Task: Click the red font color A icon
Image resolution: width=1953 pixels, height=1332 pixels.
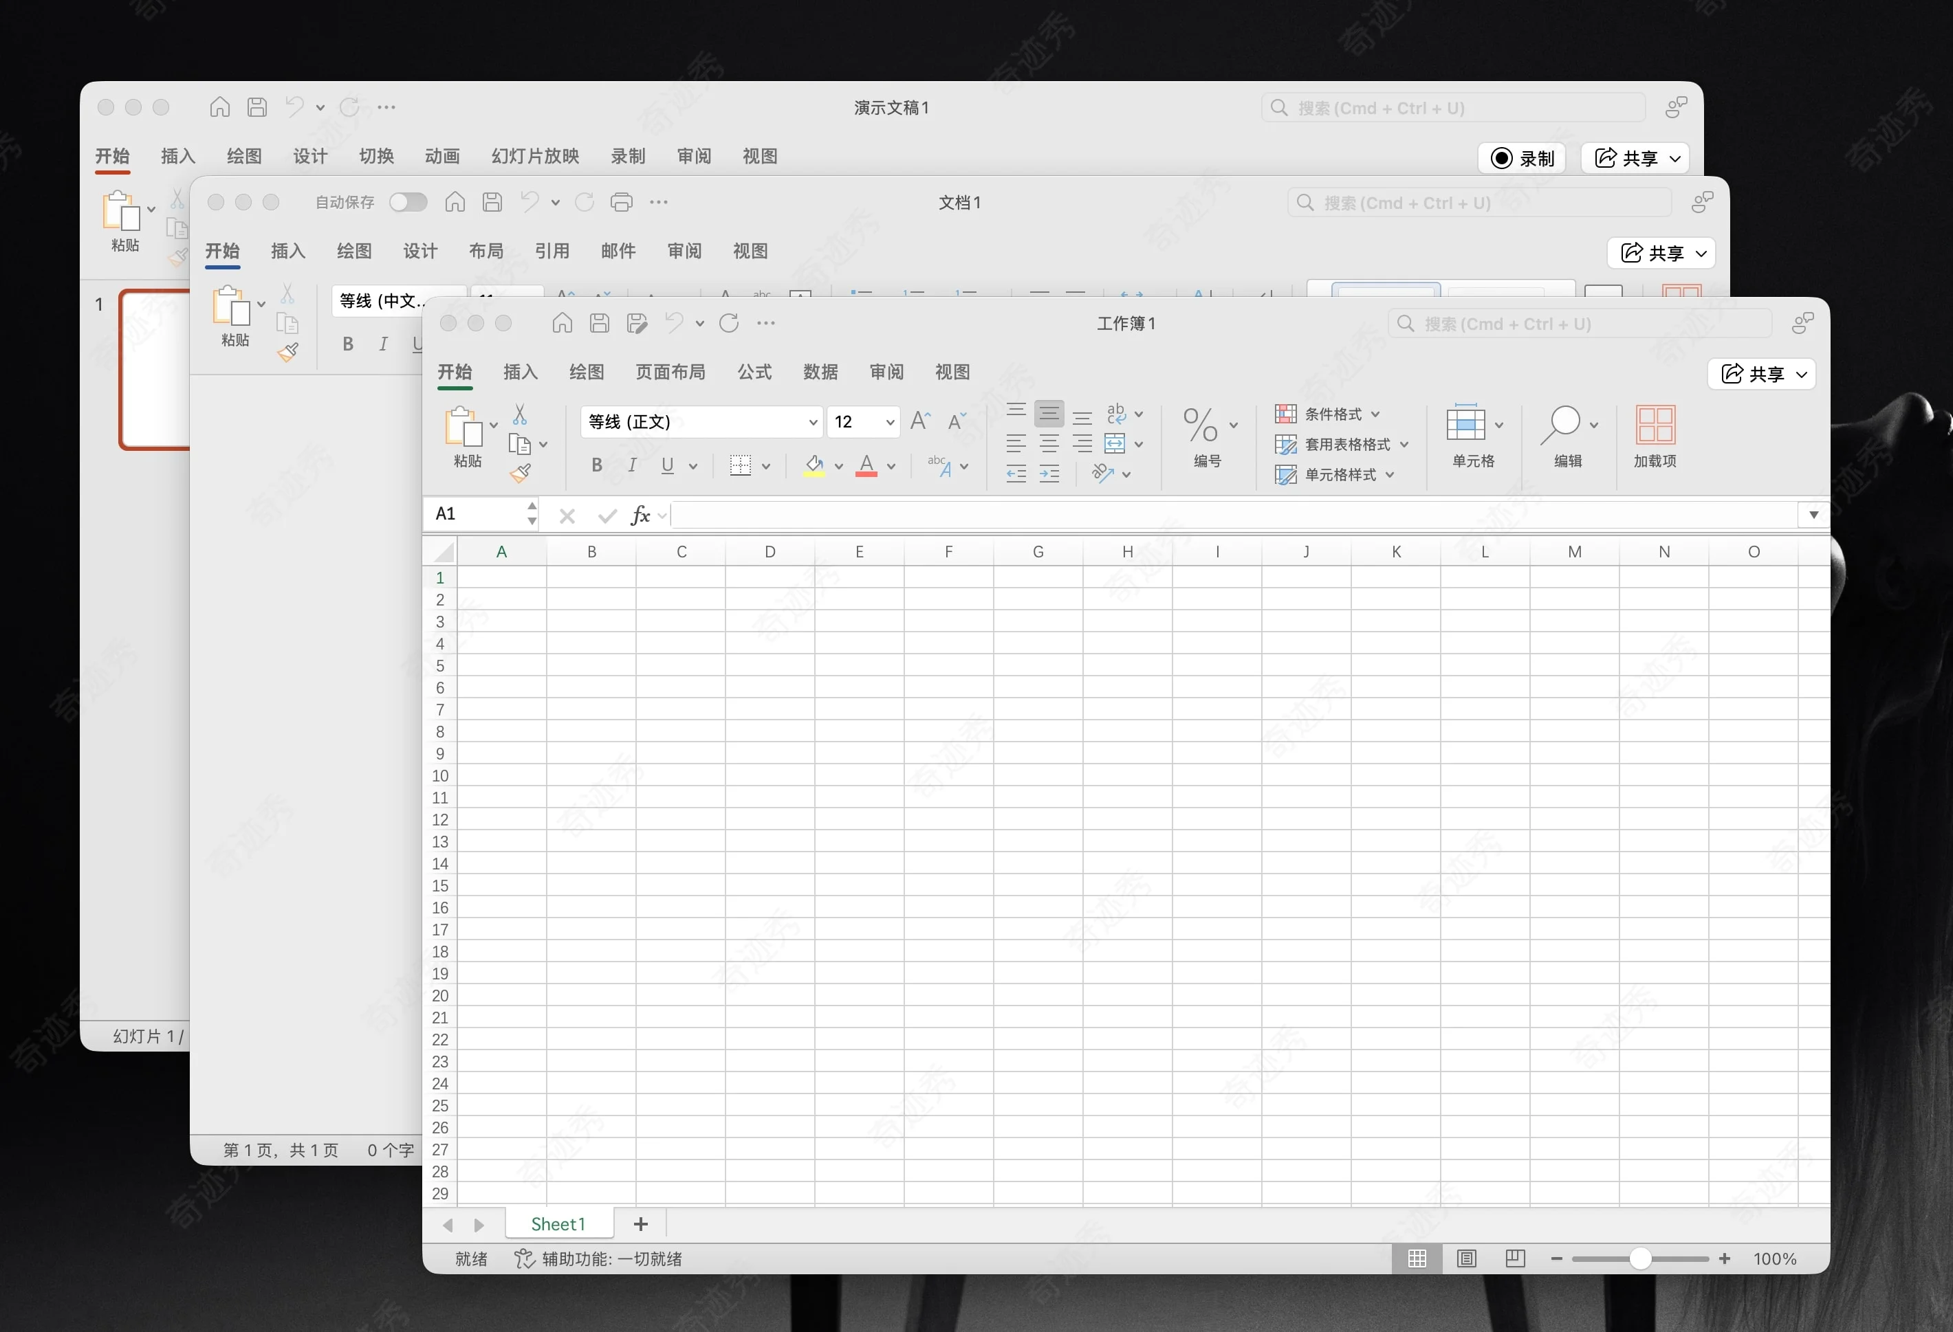Action: click(866, 465)
